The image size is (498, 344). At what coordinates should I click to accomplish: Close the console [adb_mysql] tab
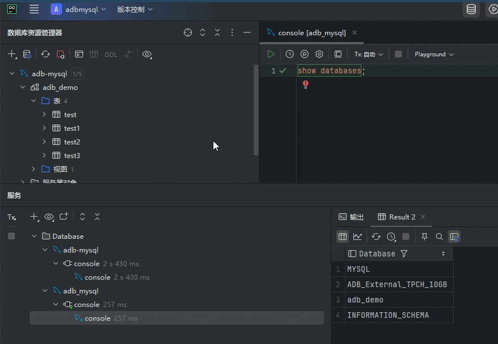pos(355,32)
